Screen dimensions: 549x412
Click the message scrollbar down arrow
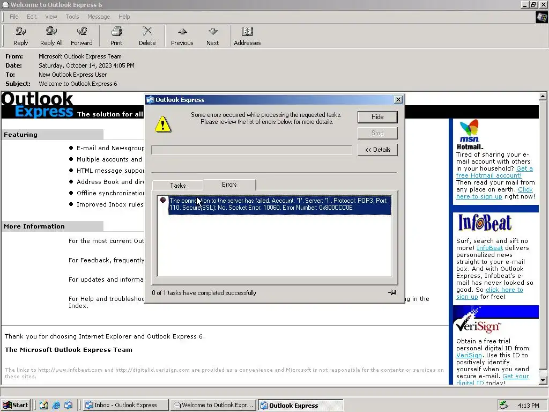tap(543, 380)
